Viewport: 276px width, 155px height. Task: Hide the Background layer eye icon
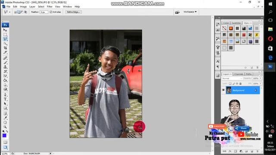(223, 90)
